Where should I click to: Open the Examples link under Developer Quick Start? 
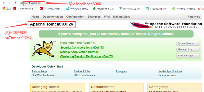(x=121, y=71)
